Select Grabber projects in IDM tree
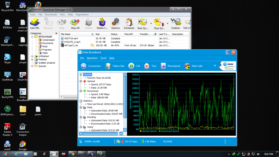Screen dimensions: 279x157 tap(47, 63)
